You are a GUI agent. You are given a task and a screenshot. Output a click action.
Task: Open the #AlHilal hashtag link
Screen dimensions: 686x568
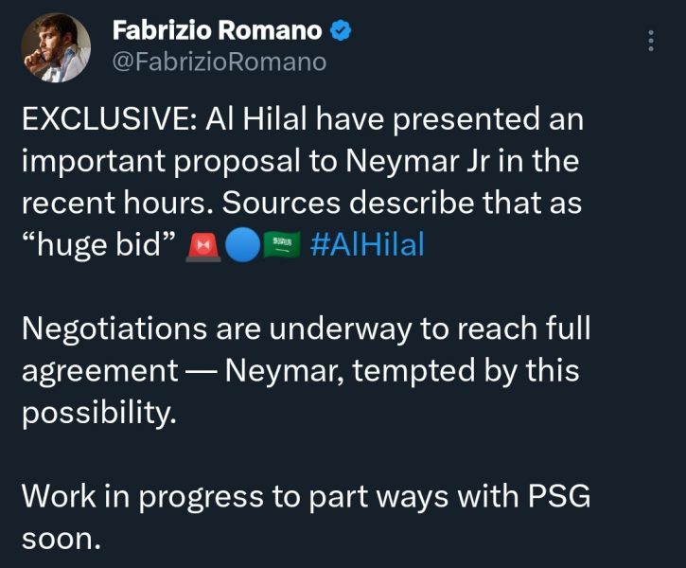coord(367,246)
